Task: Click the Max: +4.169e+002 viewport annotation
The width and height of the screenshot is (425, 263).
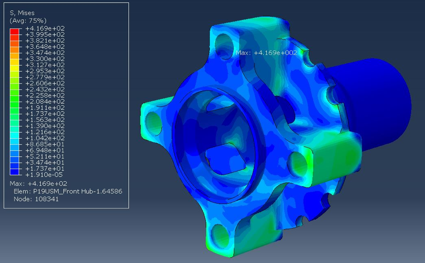Action: click(x=266, y=53)
